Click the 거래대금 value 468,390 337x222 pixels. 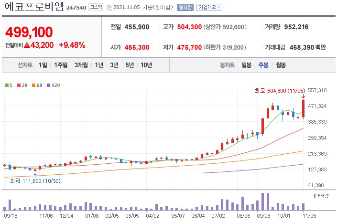tap(302, 47)
